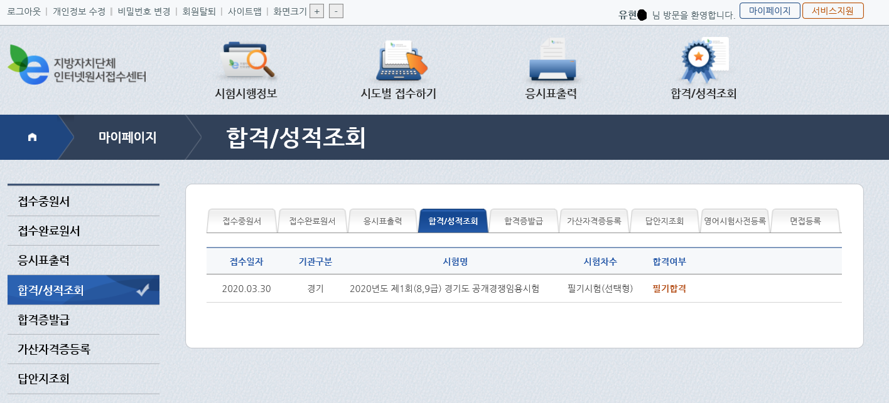Open the 사이트맵 link
Screen dimensions: 889x403
245,11
